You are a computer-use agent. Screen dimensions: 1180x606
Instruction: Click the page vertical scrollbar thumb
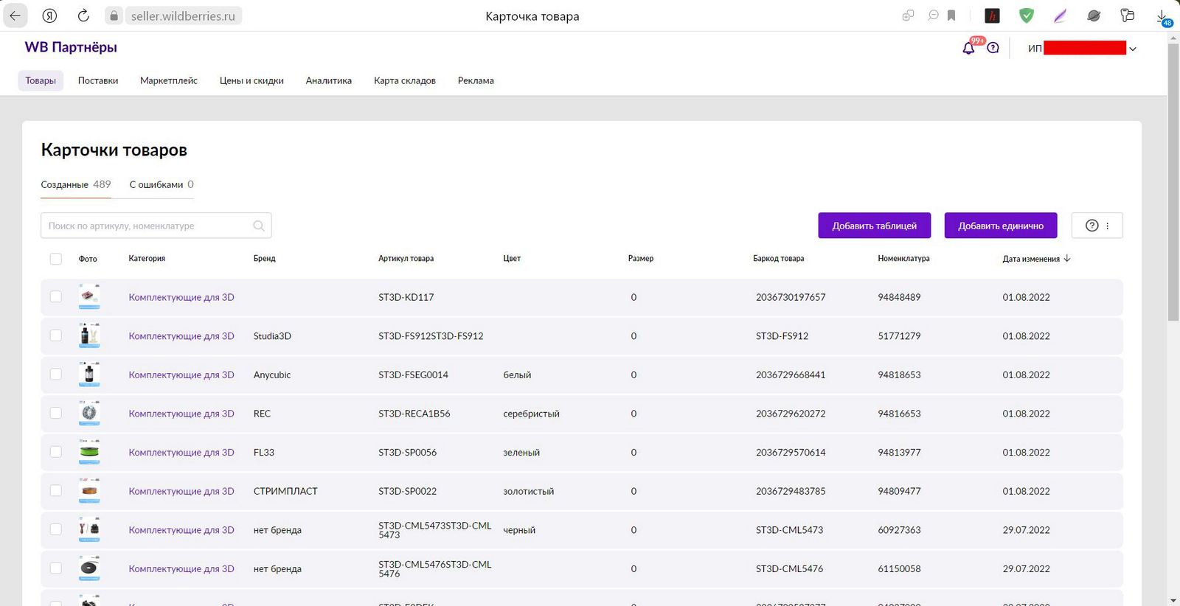(1173, 183)
